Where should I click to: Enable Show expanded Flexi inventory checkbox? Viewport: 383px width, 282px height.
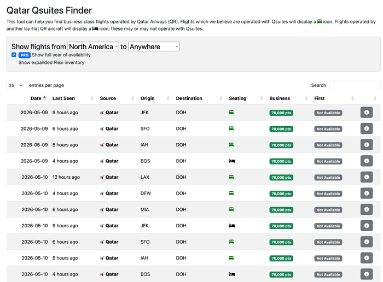14,62
